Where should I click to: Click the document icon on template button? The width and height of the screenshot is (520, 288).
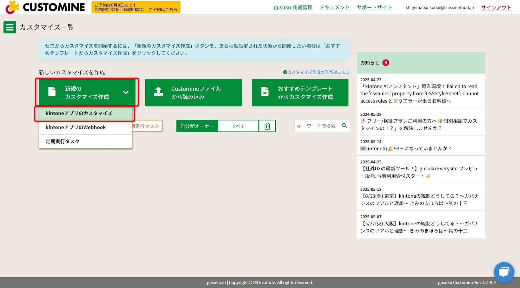[x=265, y=91]
